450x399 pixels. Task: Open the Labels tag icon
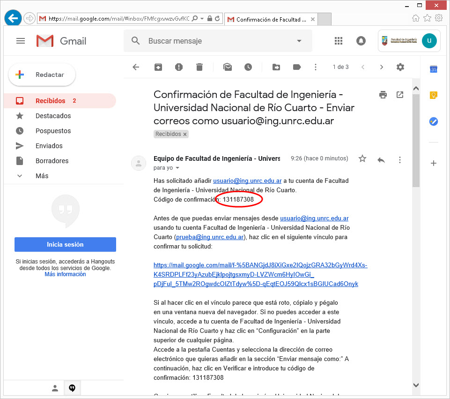click(297, 67)
